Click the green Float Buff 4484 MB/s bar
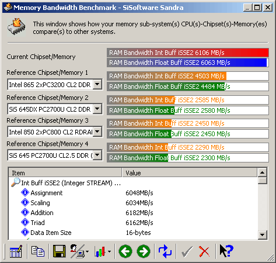 coord(188,86)
